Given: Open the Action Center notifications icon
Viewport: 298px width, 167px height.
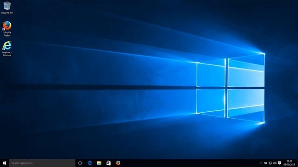Looking at the screenshot, I should (x=279, y=163).
